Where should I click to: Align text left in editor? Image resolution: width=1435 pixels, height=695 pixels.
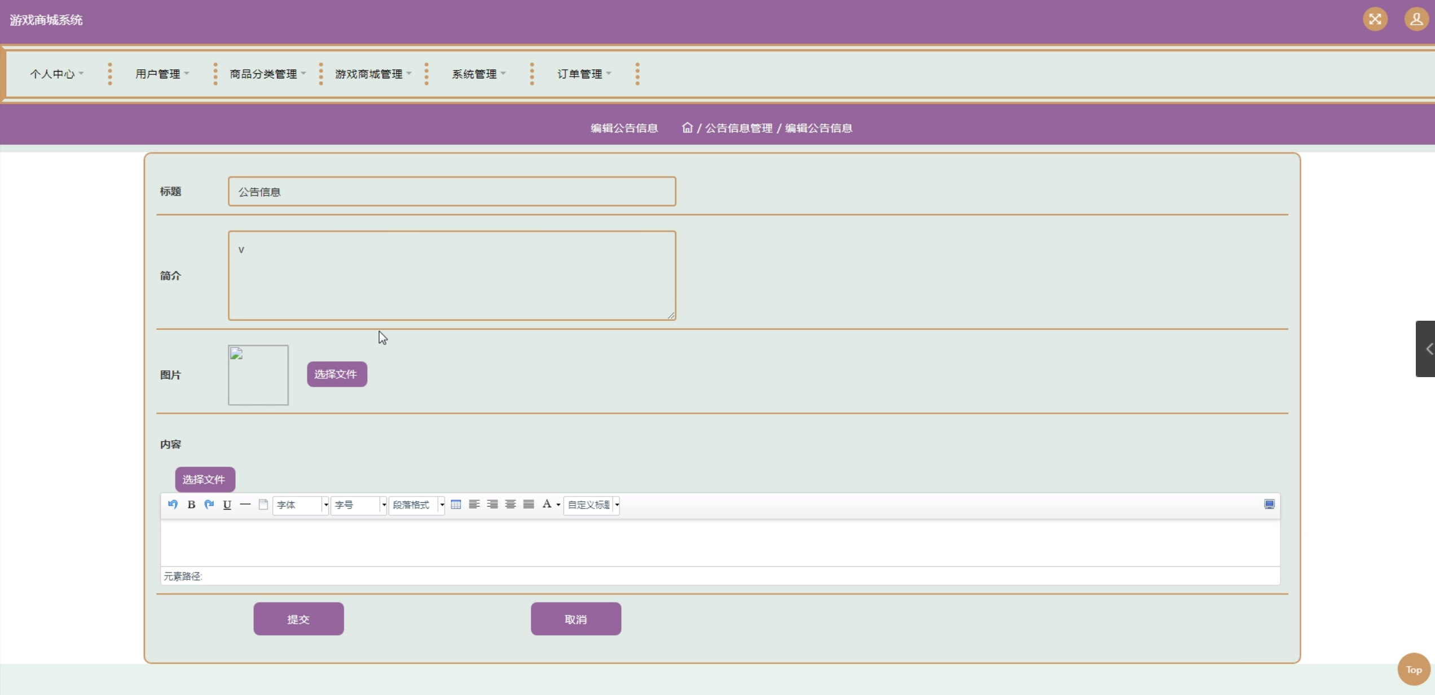(474, 504)
